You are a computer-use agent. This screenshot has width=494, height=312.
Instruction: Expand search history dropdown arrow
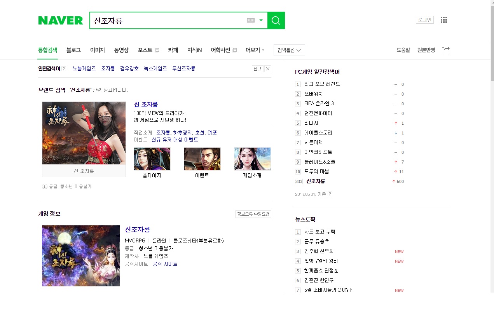click(x=261, y=20)
